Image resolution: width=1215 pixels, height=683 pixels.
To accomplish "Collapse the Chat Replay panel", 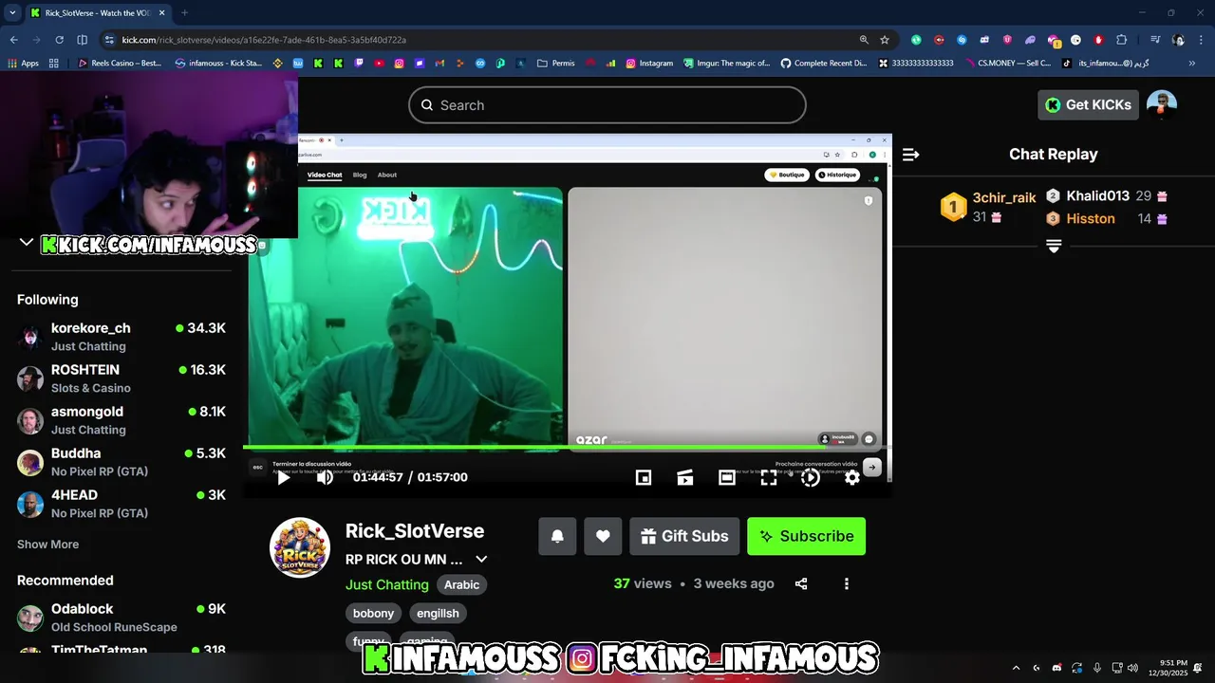I will (x=910, y=154).
